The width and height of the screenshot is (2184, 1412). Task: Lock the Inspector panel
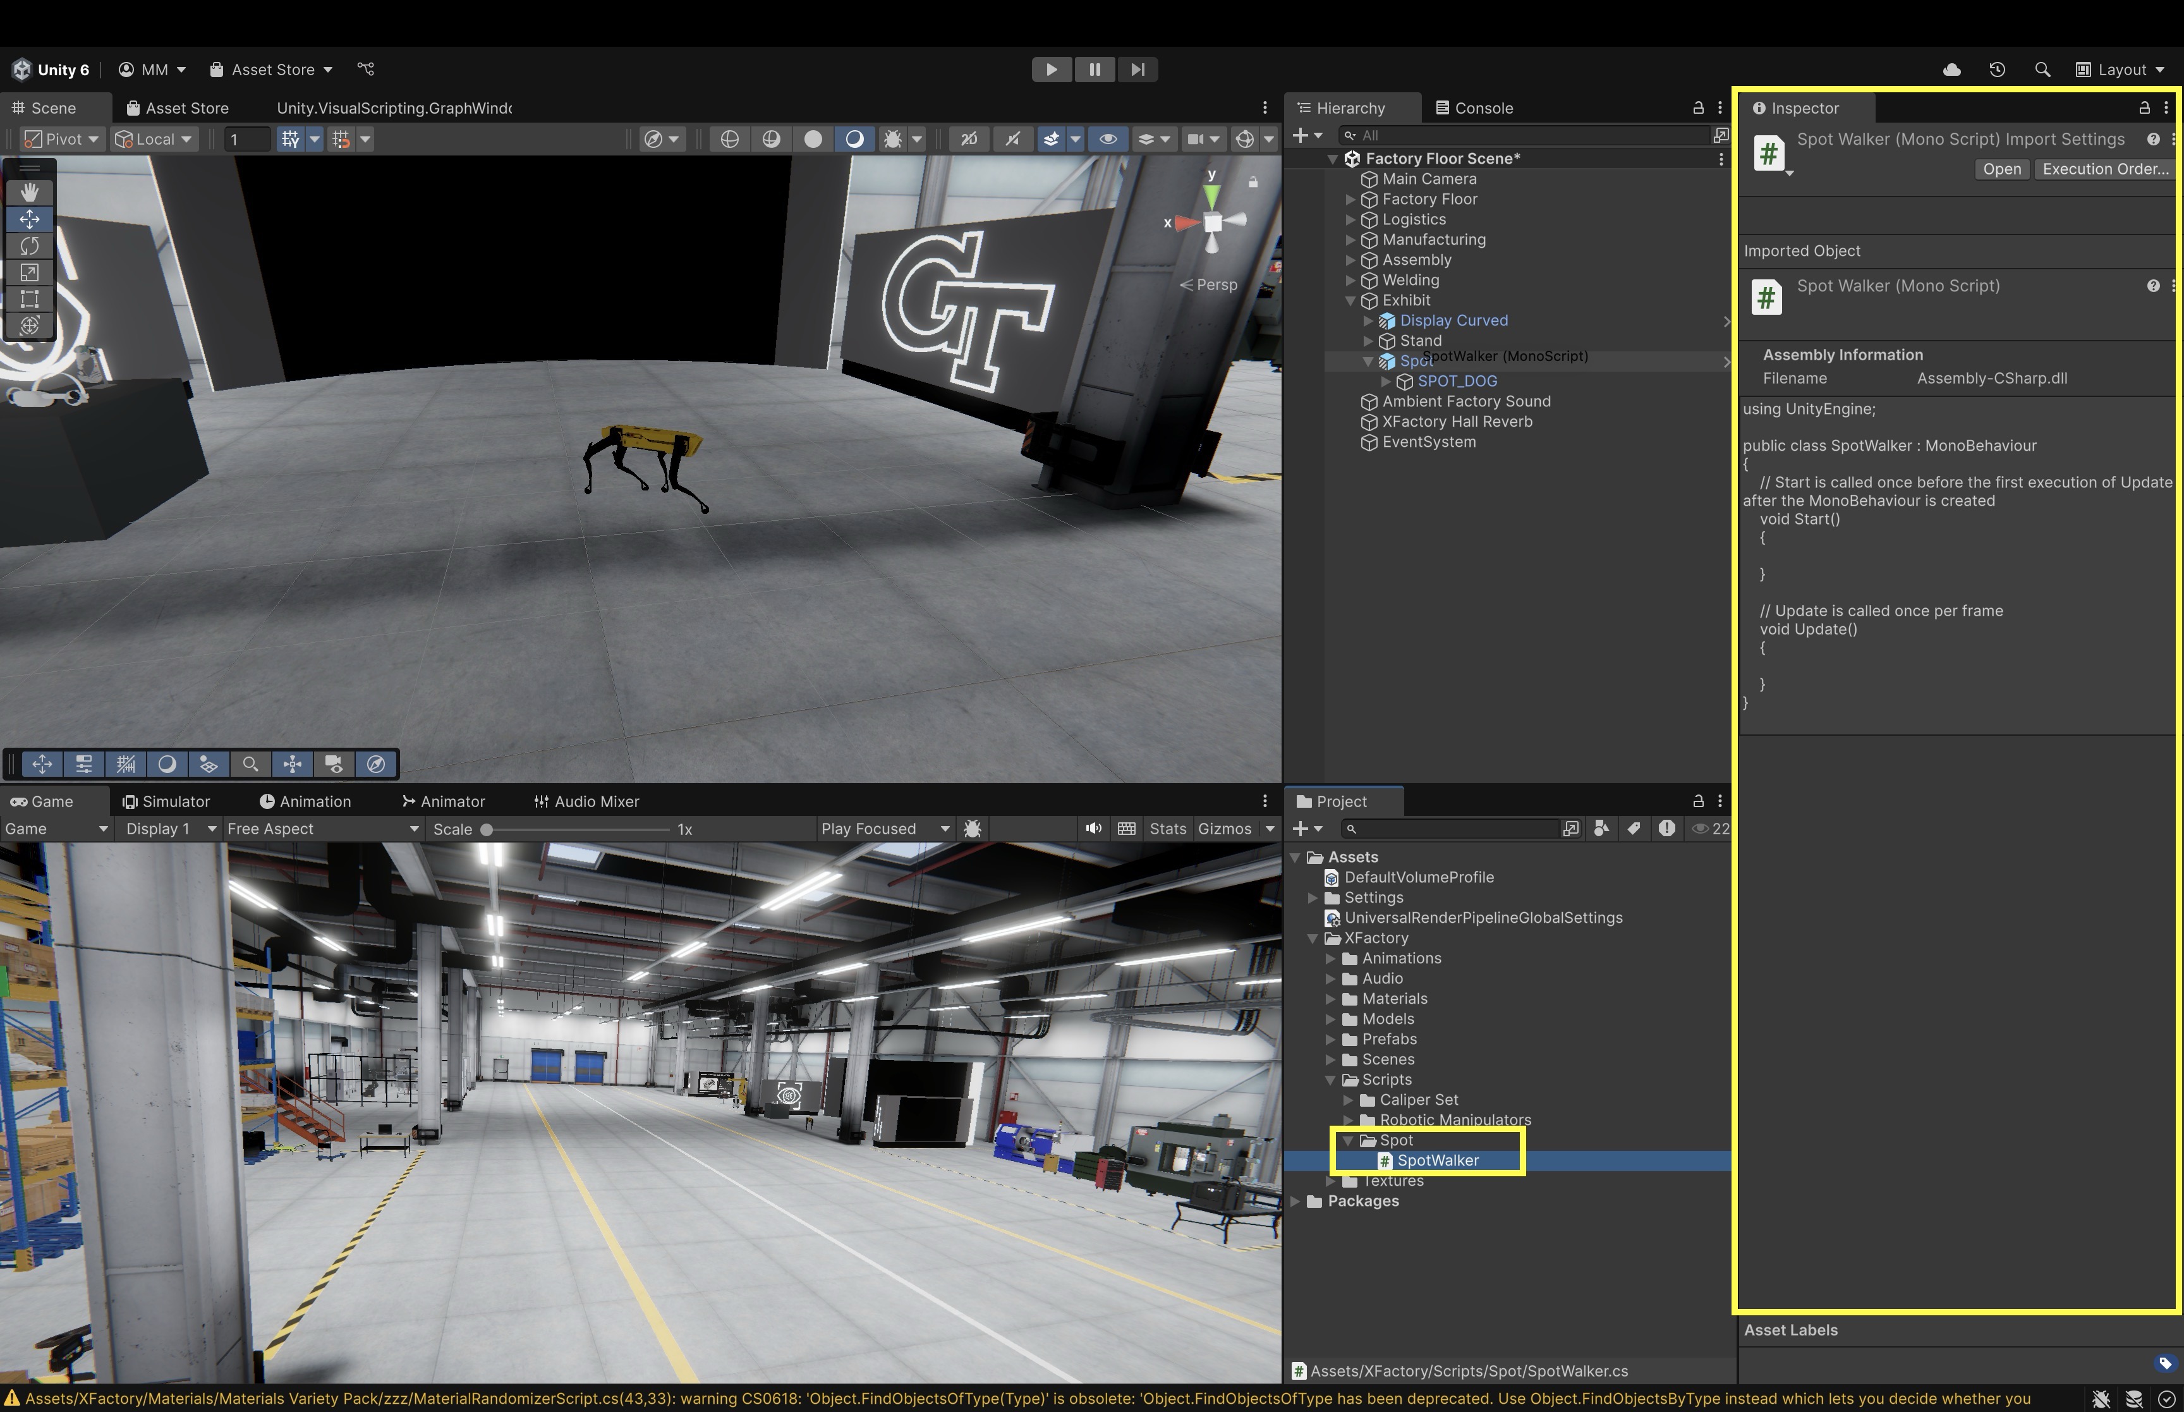[x=2144, y=108]
